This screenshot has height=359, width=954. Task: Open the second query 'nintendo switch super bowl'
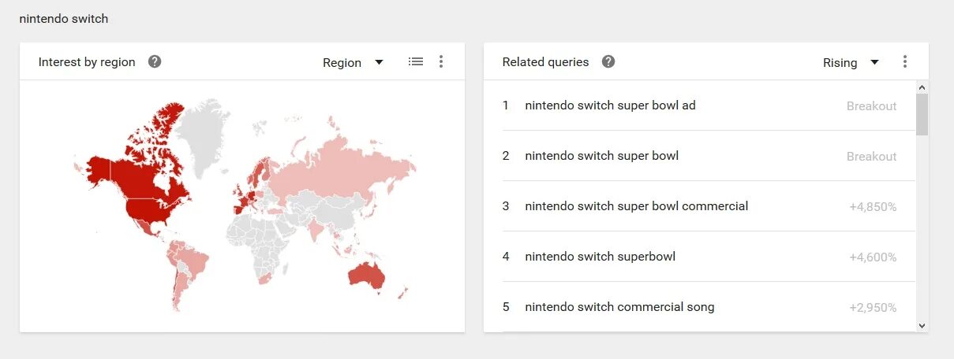[x=601, y=156]
